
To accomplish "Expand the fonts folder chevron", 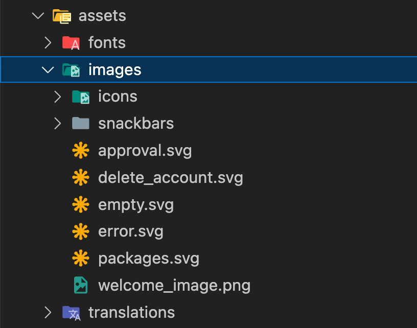I will pyautogui.click(x=48, y=43).
